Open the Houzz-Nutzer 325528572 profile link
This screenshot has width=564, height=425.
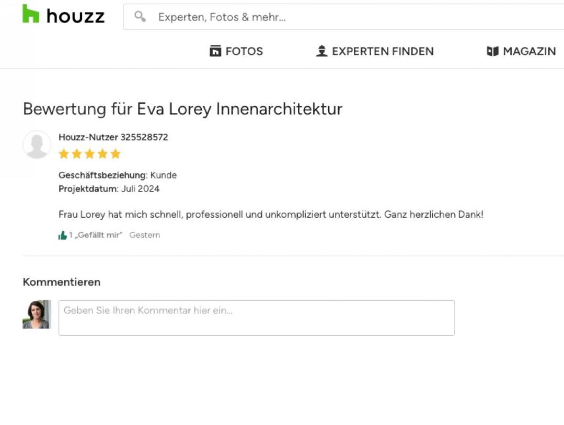point(113,137)
